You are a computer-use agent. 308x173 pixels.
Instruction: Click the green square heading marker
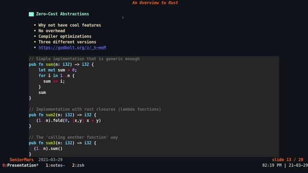(x=31, y=14)
